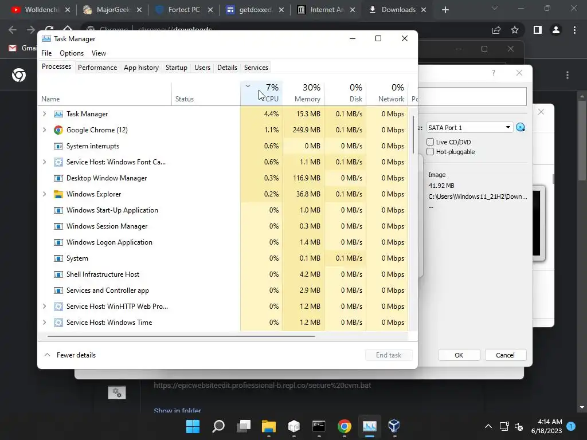587x440 pixels.
Task: Click Show in folder link
Action: tap(178, 410)
